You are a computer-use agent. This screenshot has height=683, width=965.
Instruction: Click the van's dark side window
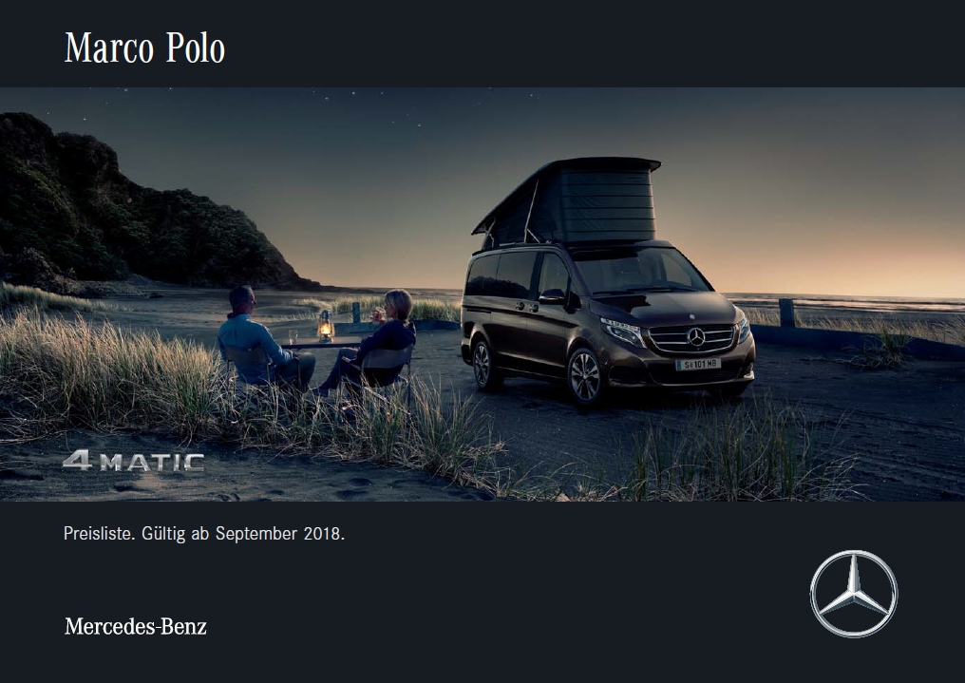tap(501, 274)
